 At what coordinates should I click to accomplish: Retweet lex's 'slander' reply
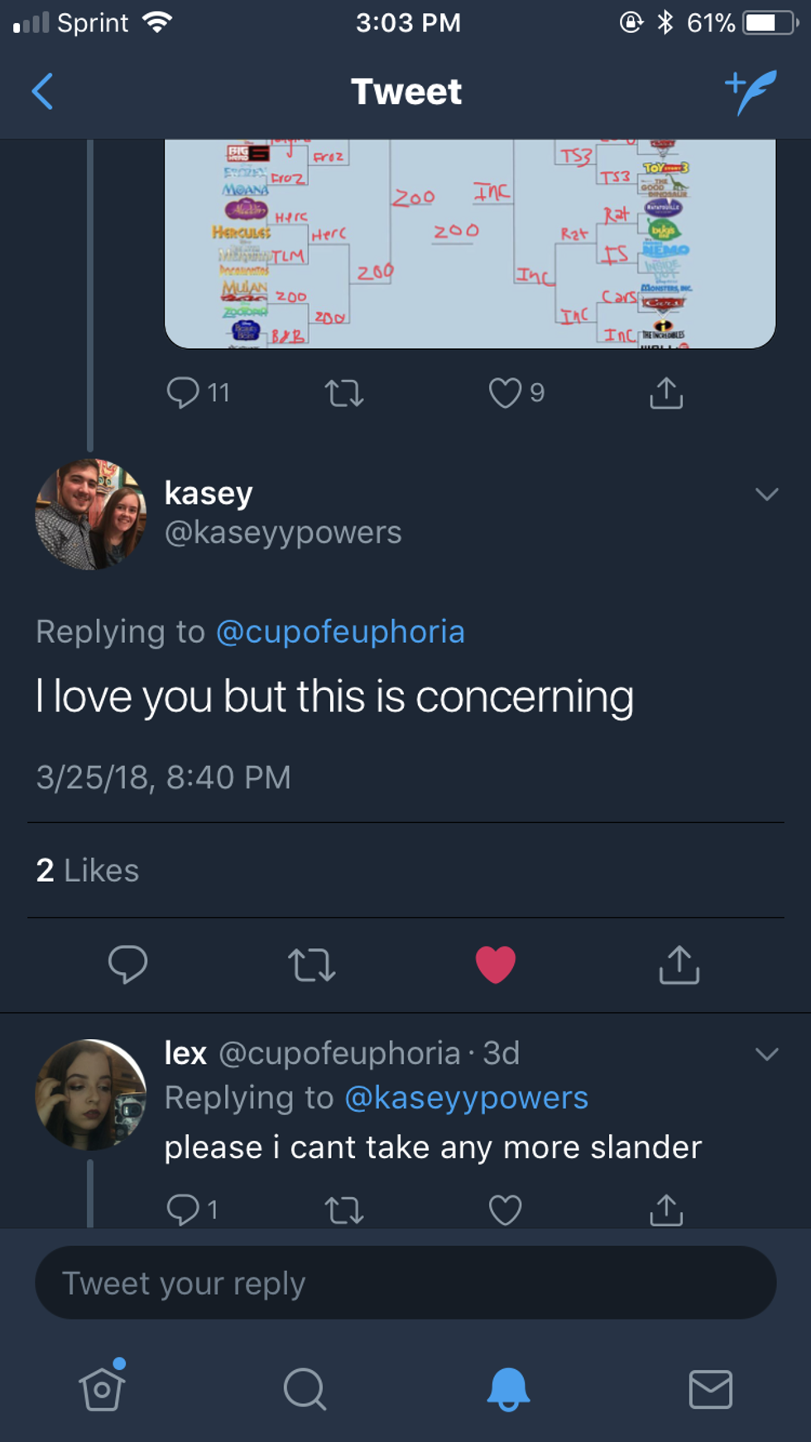pyautogui.click(x=344, y=1210)
